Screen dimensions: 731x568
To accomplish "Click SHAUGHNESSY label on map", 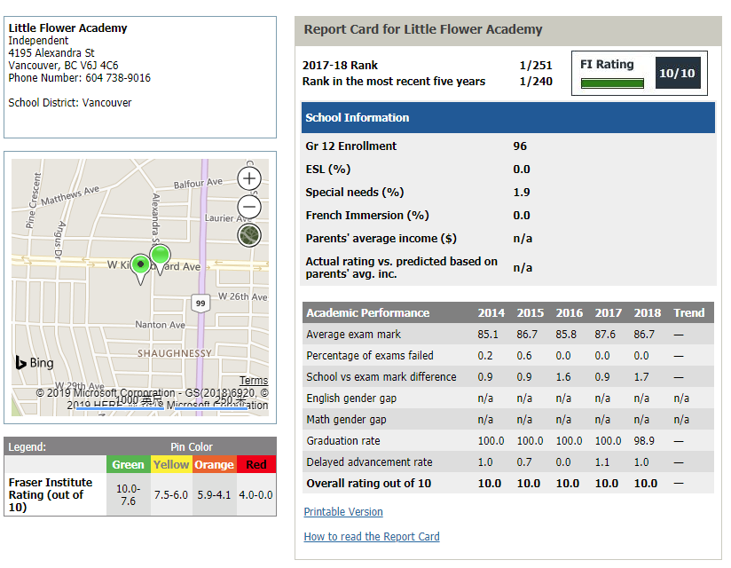I will [x=175, y=353].
